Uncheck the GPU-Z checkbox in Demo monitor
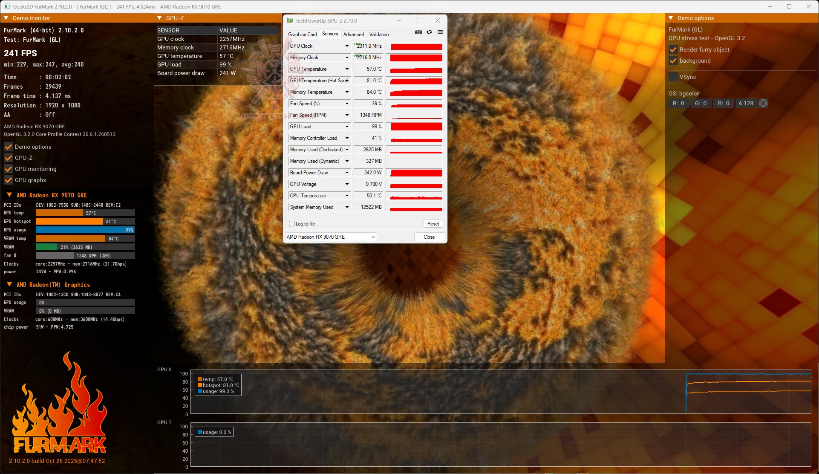This screenshot has width=819, height=474. tap(8, 158)
